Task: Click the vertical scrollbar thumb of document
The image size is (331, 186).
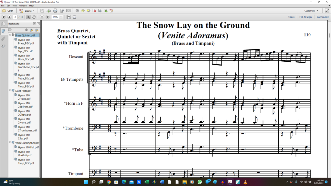Action: coord(329,35)
